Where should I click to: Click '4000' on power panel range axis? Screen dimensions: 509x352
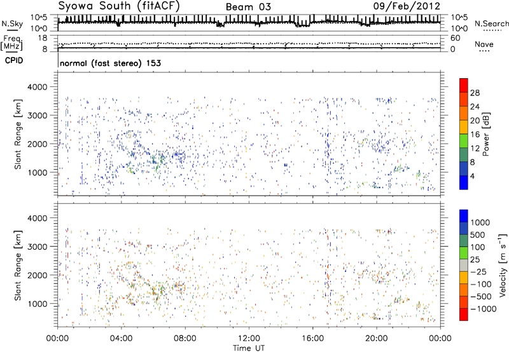(x=37, y=87)
